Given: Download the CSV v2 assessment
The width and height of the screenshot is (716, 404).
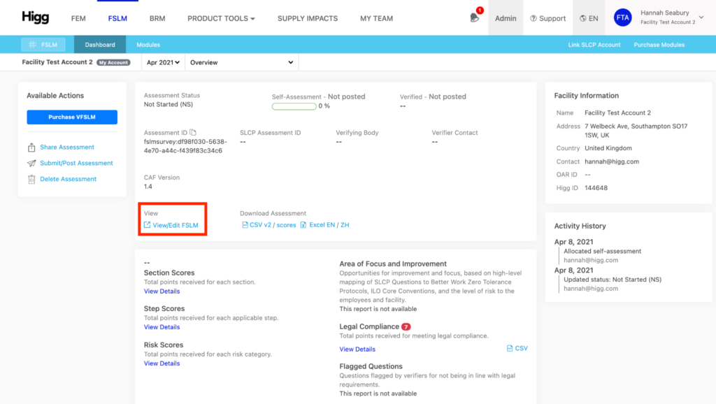Looking at the screenshot, I should tap(260, 224).
